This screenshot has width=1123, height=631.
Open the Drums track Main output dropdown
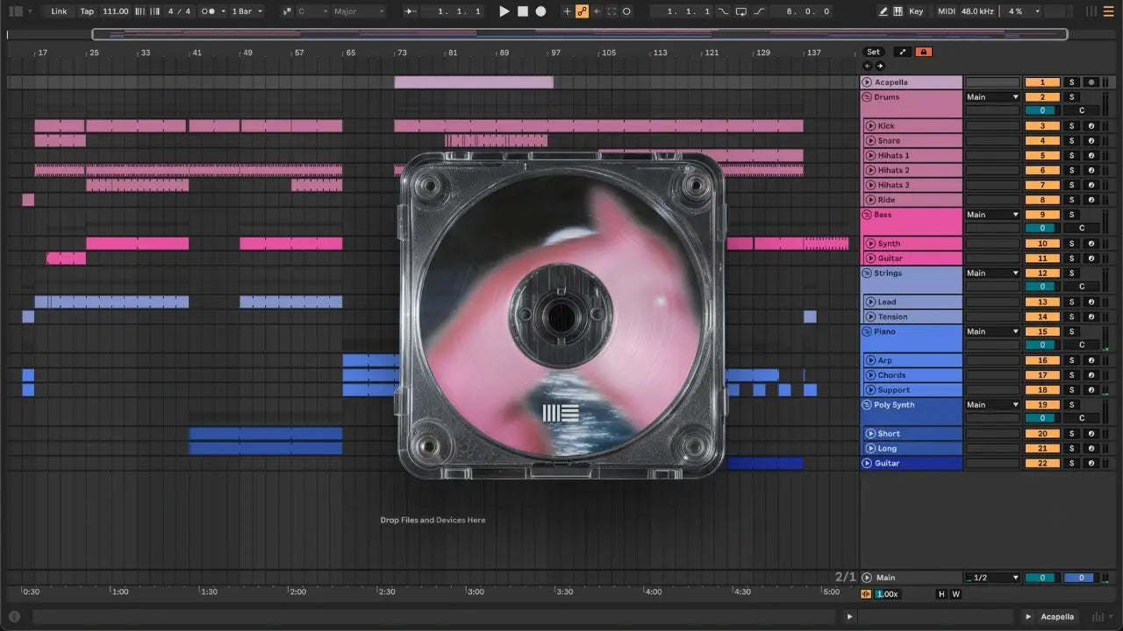click(992, 97)
